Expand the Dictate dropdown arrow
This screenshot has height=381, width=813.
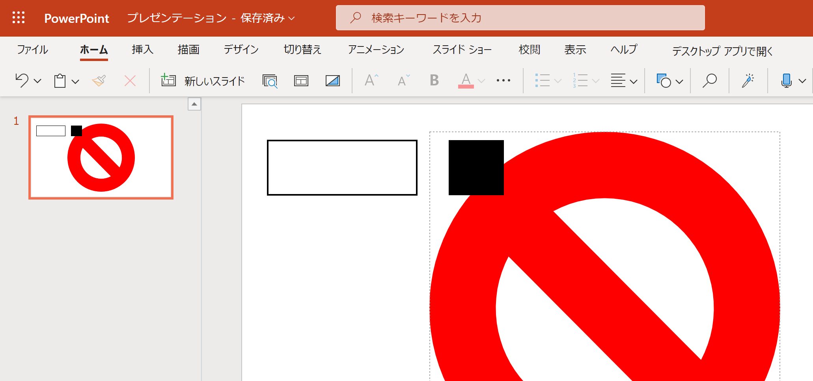[x=802, y=81]
